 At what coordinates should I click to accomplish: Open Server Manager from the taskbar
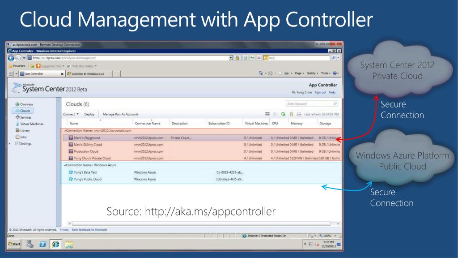point(30,244)
